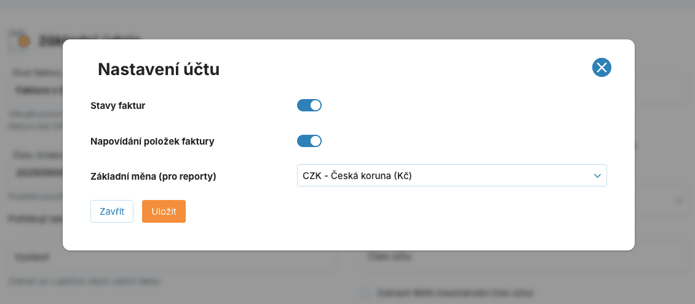
Task: Click the Nastavení účtu dialog title
Action: click(x=159, y=70)
